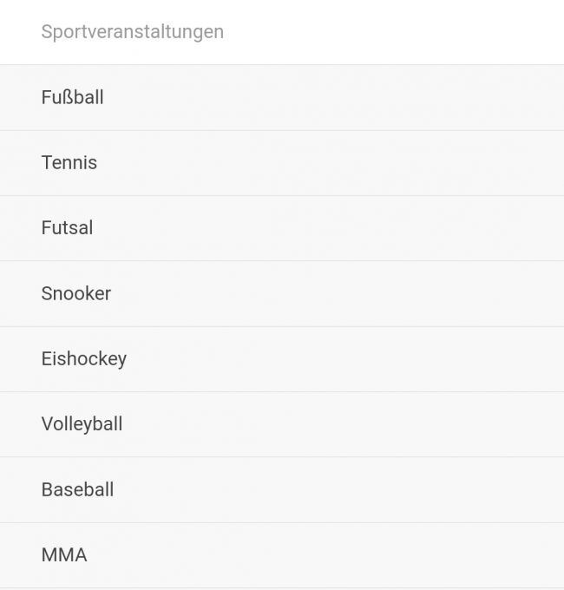Show Fußball sports events
564x590 pixels.
pos(281,97)
